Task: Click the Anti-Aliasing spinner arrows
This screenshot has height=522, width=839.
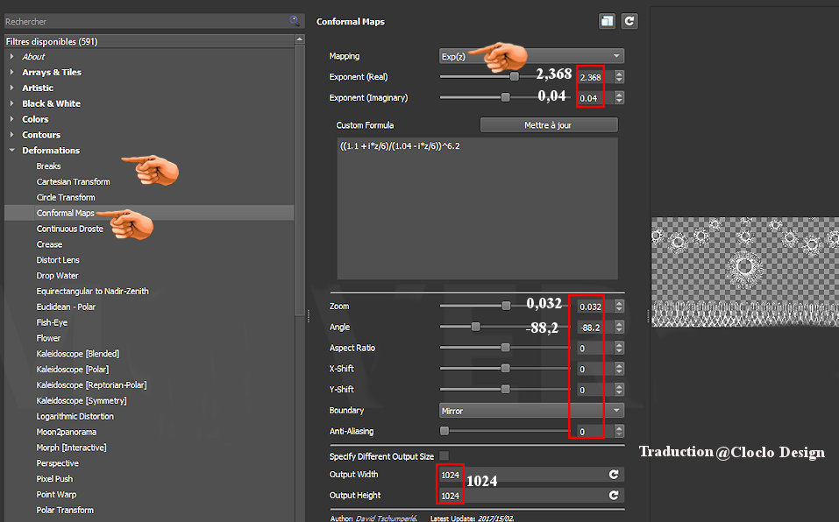Action: pos(619,431)
